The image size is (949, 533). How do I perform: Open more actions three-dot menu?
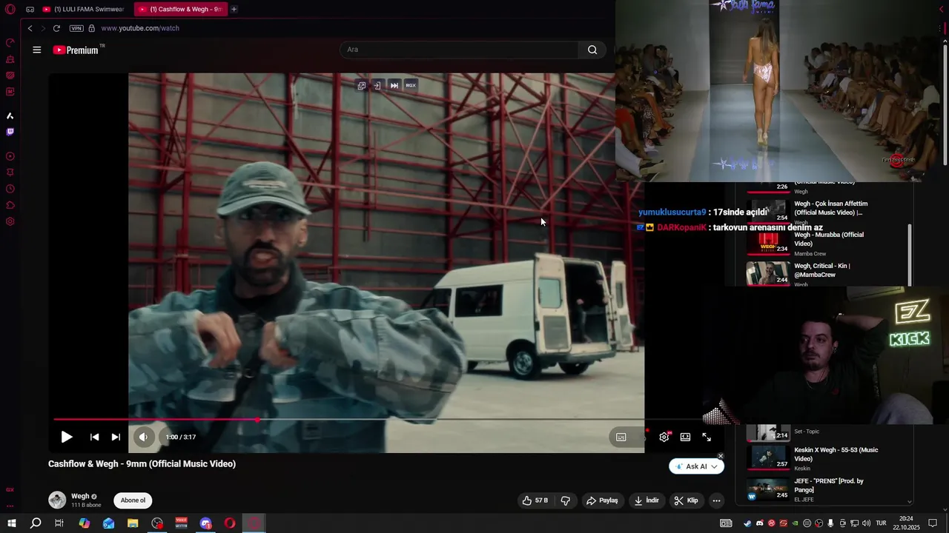click(x=716, y=500)
